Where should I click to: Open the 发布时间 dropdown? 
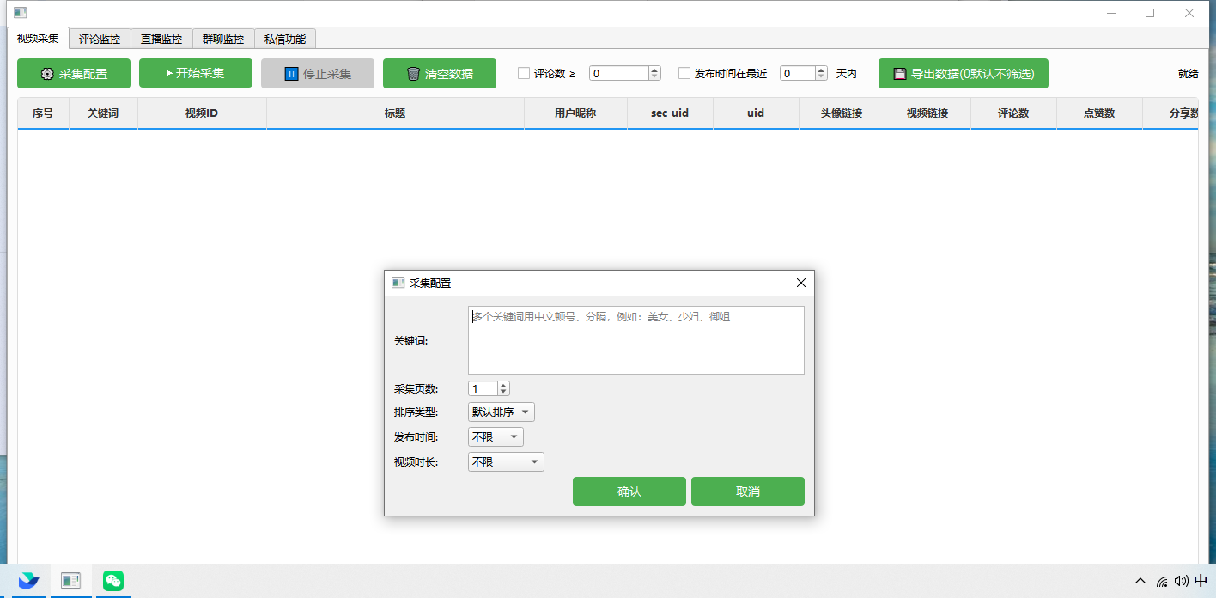[496, 437]
